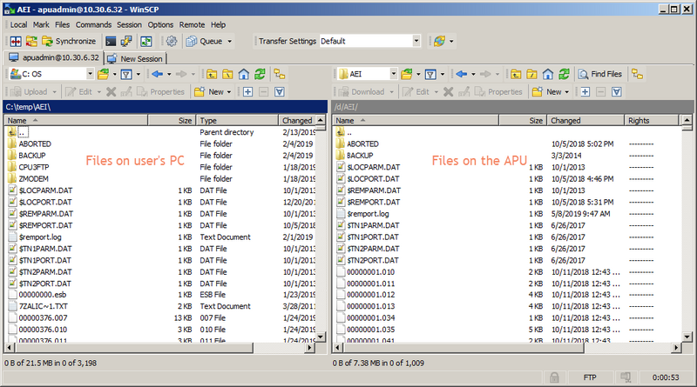Image resolution: width=697 pixels, height=387 pixels.
Task: Click the Find Files button
Action: [x=600, y=74]
